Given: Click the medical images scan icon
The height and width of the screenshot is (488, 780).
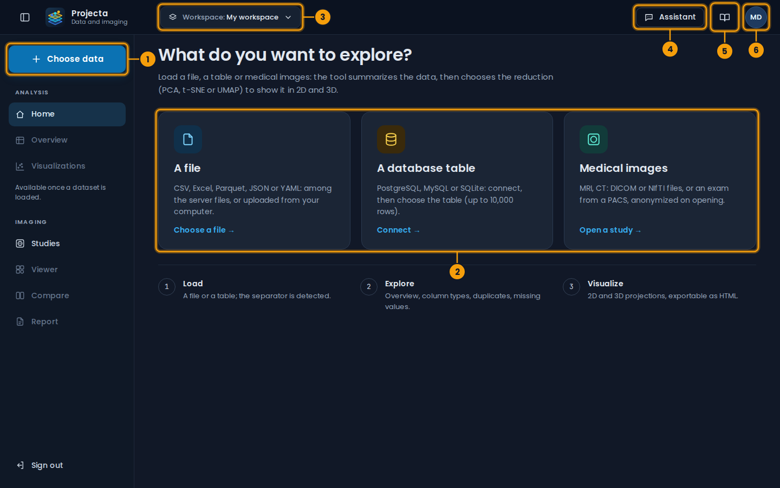Looking at the screenshot, I should pyautogui.click(x=594, y=140).
